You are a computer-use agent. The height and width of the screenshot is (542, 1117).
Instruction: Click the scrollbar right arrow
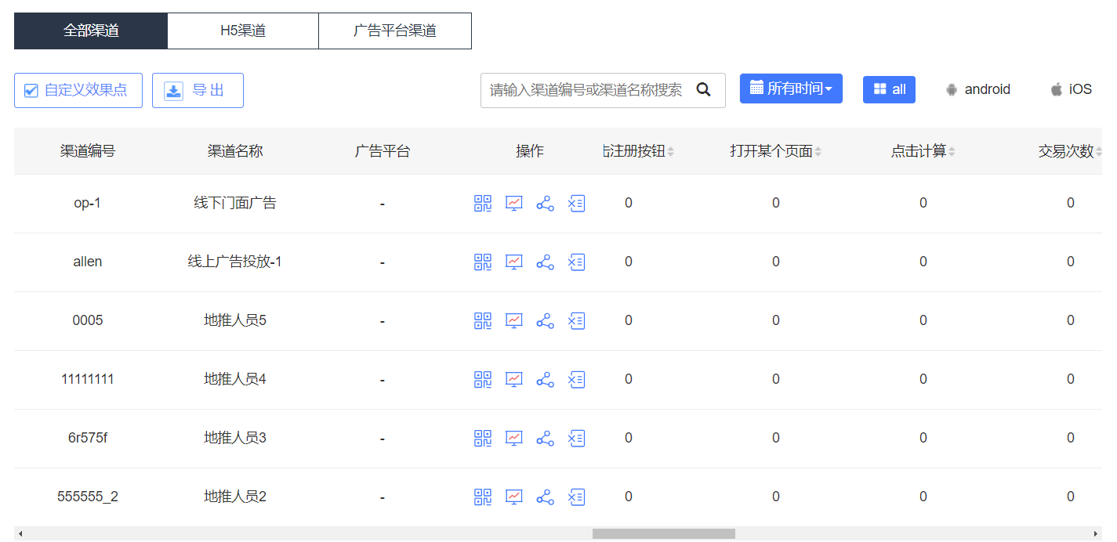point(1096,533)
